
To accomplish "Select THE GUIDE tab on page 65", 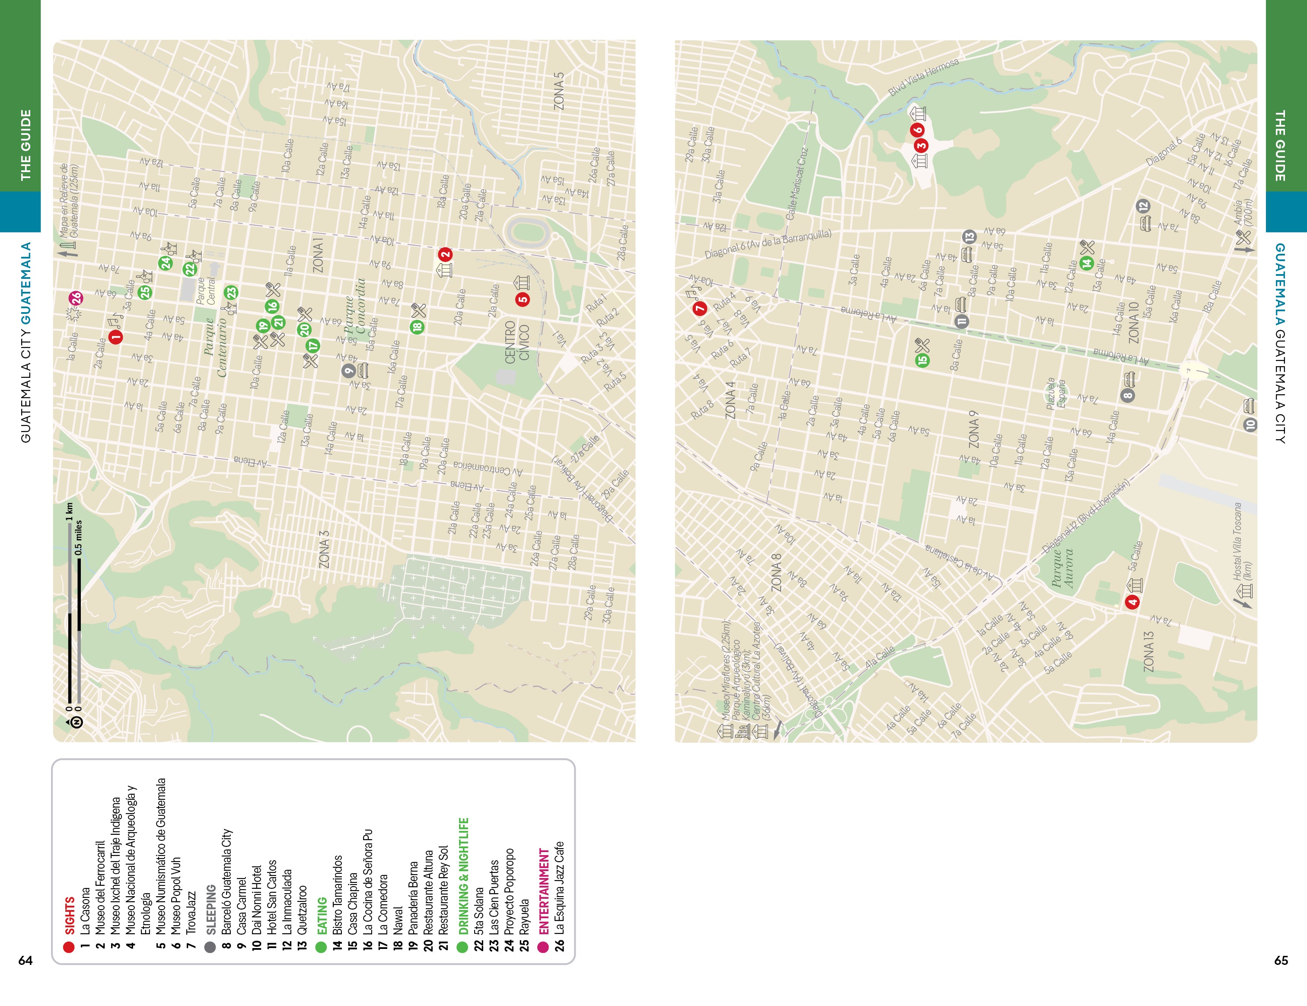I will coord(1280,145).
